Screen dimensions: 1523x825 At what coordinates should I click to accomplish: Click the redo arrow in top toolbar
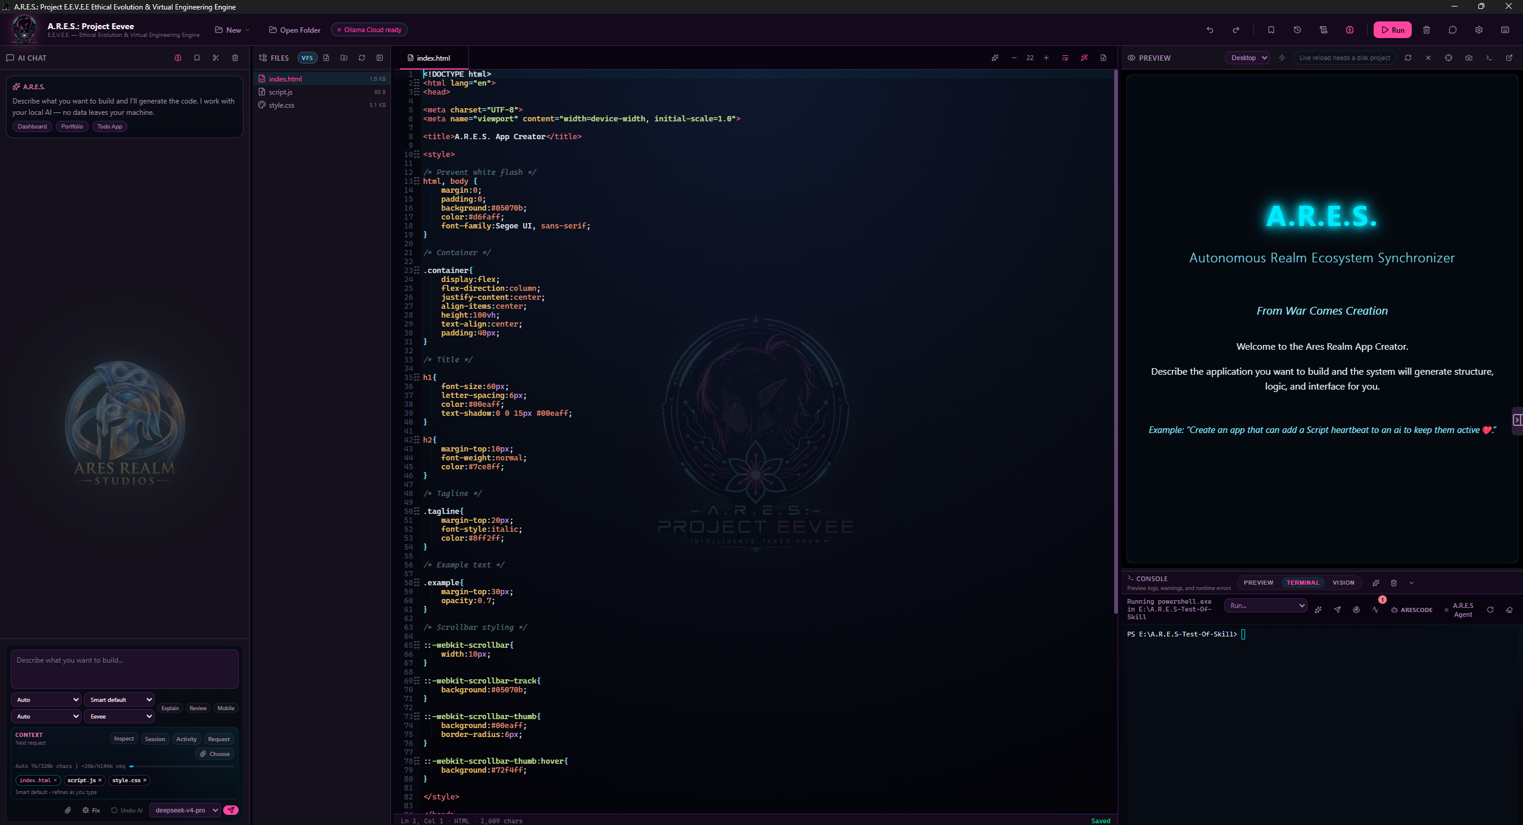(1236, 30)
